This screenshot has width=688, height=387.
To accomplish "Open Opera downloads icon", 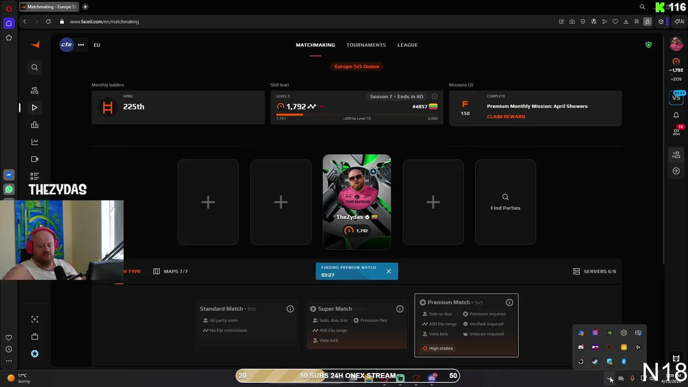I will pyautogui.click(x=626, y=21).
